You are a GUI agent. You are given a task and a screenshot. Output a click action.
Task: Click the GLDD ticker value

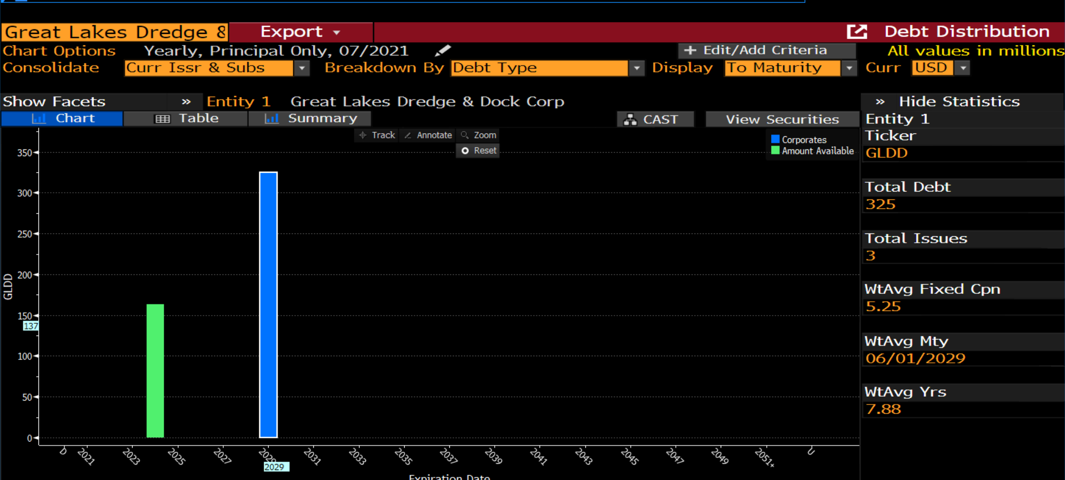click(x=887, y=153)
